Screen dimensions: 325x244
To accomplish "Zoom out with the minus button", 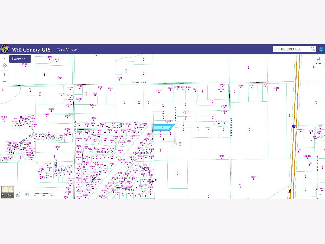I will [4, 81].
